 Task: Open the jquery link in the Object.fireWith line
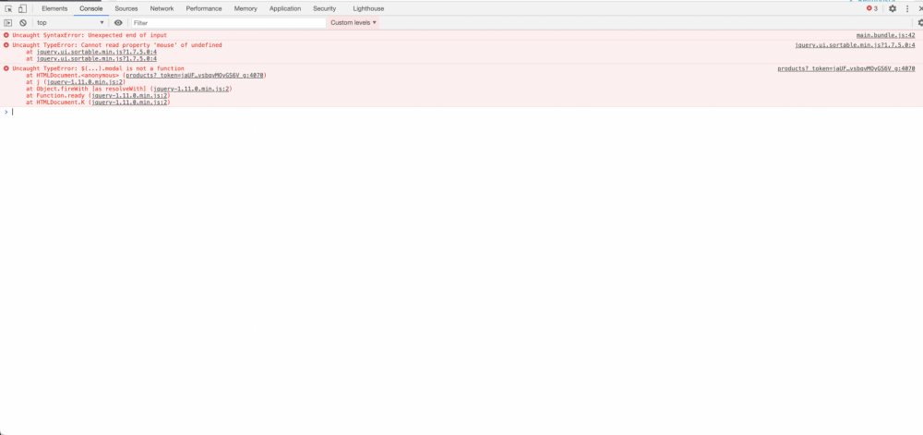point(191,89)
